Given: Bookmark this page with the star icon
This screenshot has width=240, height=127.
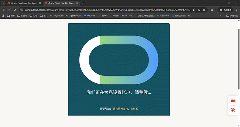Looking at the screenshot, I should click(x=204, y=10).
